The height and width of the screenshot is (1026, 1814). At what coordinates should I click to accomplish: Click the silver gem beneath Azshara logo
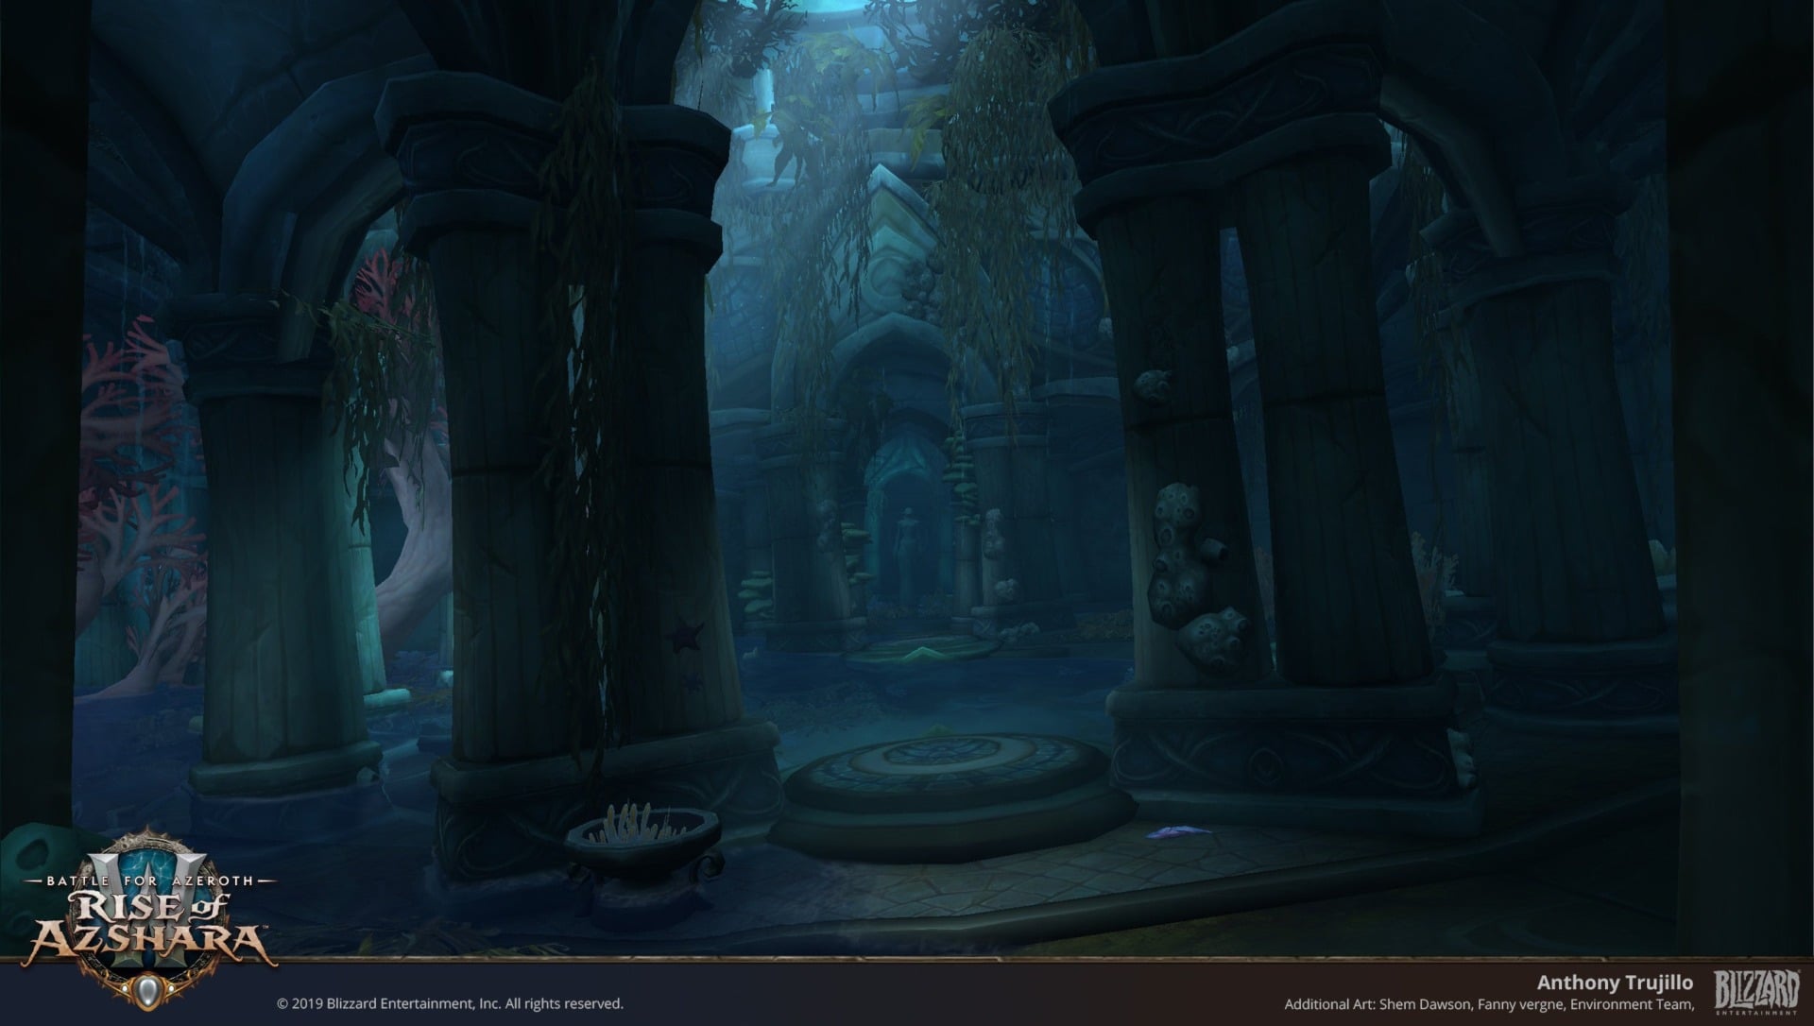(x=145, y=989)
